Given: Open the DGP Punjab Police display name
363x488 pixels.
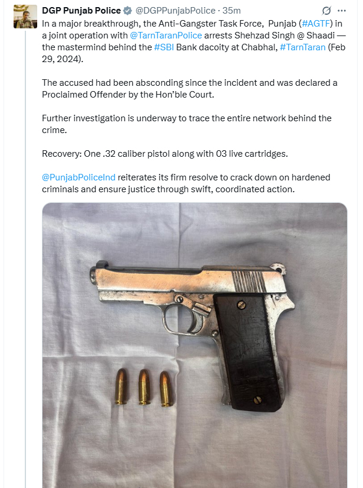Looking at the screenshot, I should tap(81, 11).
